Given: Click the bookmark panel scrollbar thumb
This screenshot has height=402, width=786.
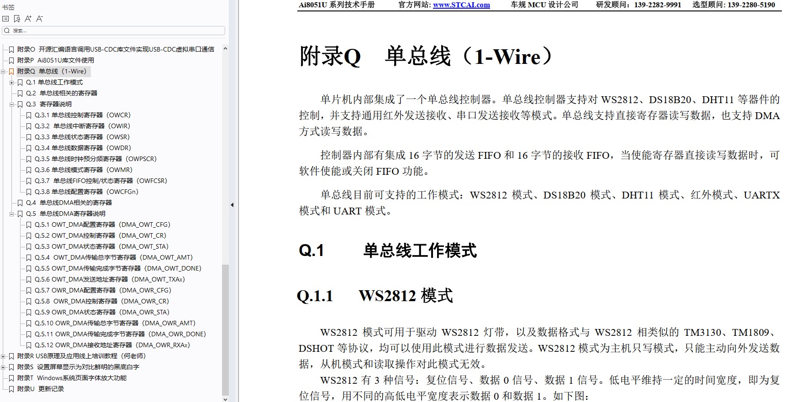Looking at the screenshot, I should [225, 329].
